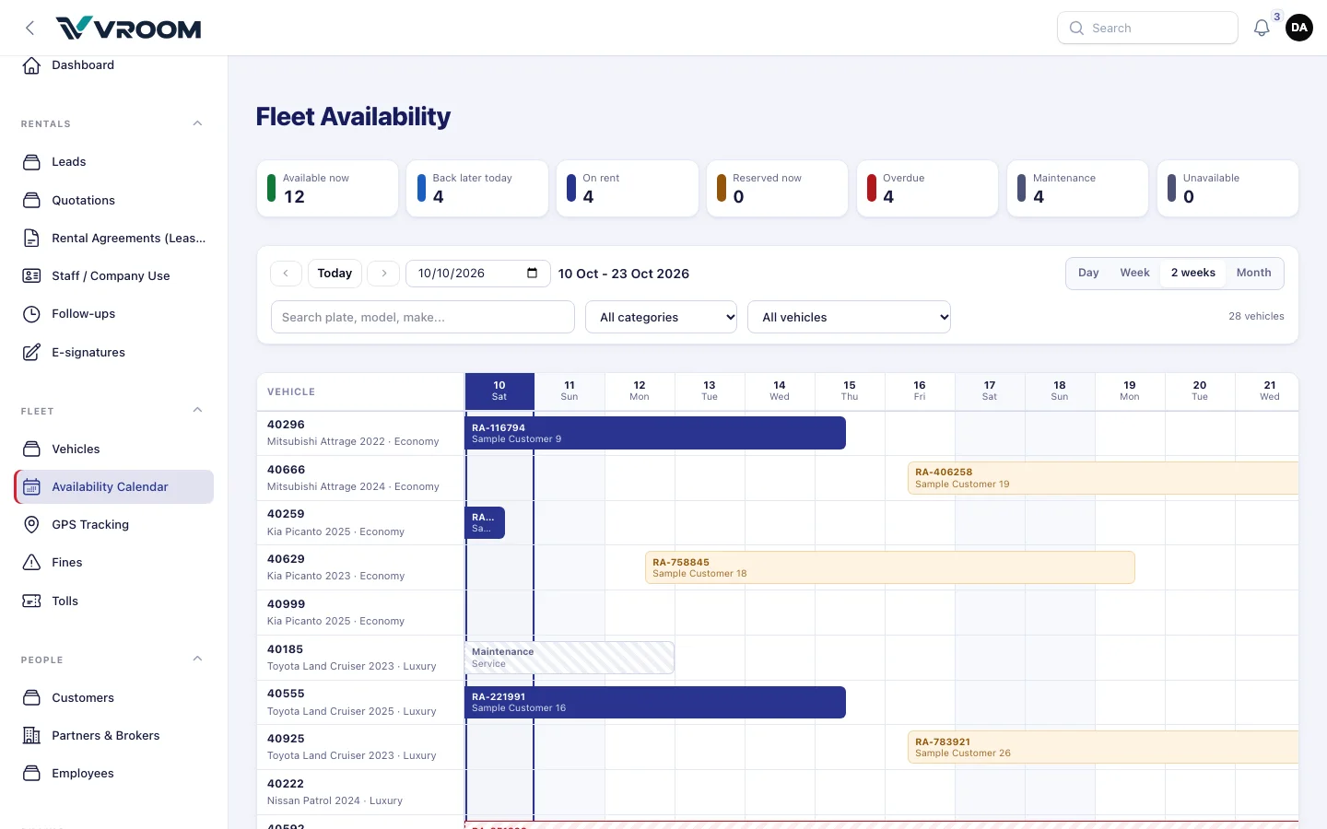Click the back arrow beside the VROOM logo
The width and height of the screenshot is (1327, 829).
(x=30, y=28)
